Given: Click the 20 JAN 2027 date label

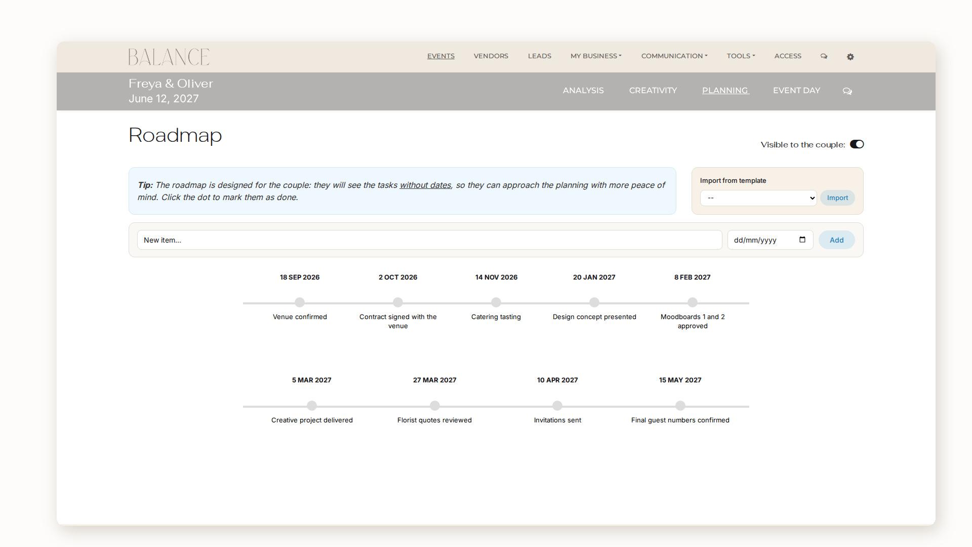Looking at the screenshot, I should 594,277.
